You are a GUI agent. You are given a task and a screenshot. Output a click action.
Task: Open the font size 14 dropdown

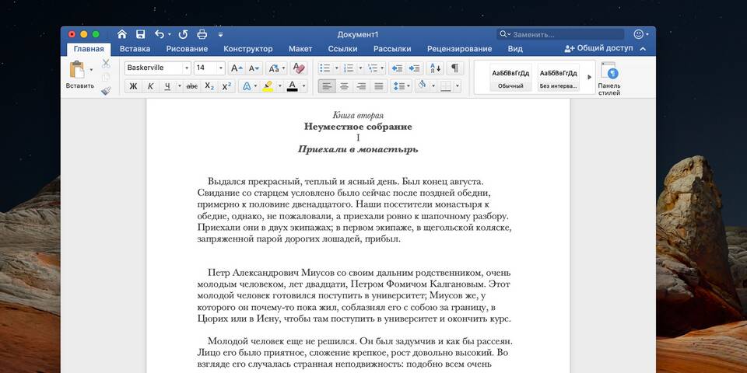[x=220, y=68]
